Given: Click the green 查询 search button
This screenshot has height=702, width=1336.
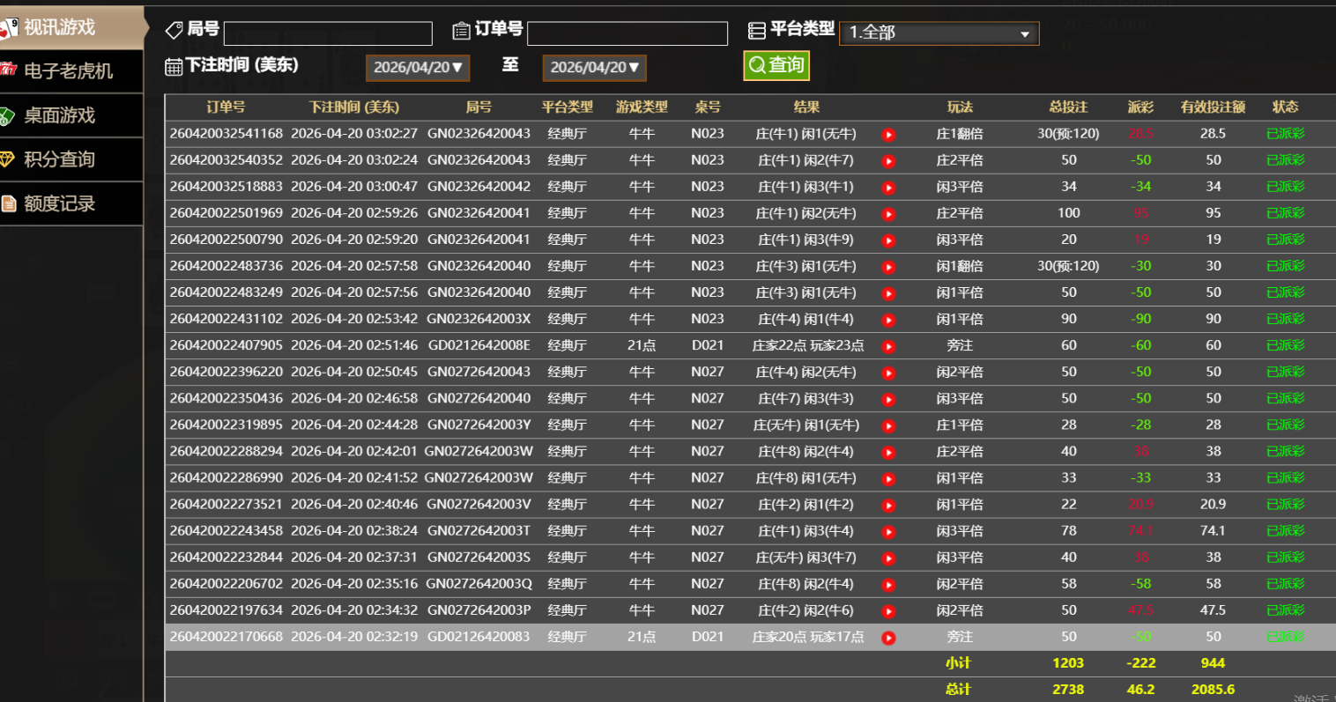Looking at the screenshot, I should point(776,65).
